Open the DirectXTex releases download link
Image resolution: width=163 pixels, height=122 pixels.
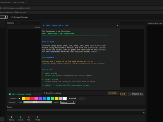[81, 64]
